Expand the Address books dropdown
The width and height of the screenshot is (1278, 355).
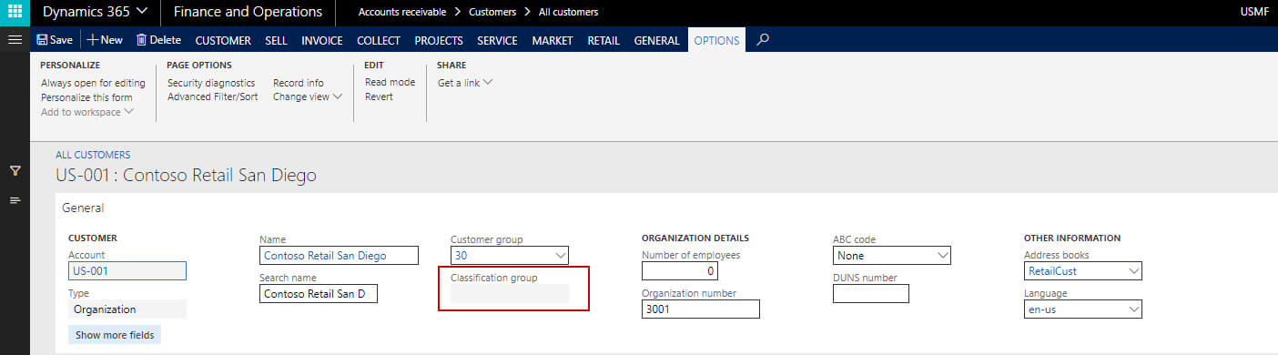point(1133,271)
